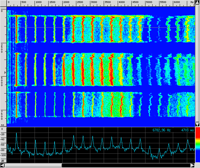Click the horizontal scrollbar thumb
This screenshot has height=168, width=200.
click(33, 165)
